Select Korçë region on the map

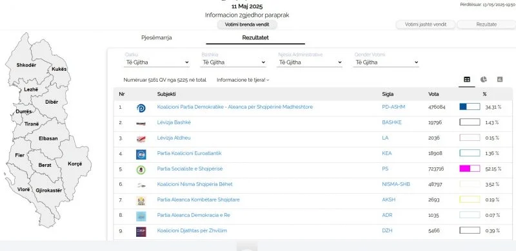tap(74, 164)
